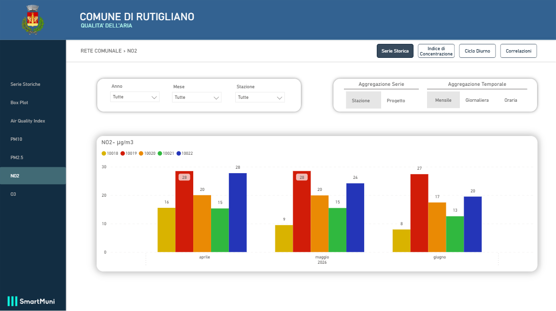The height and width of the screenshot is (311, 556).
Task: Click the Aggregazione Temporale heading
Action: click(x=477, y=84)
